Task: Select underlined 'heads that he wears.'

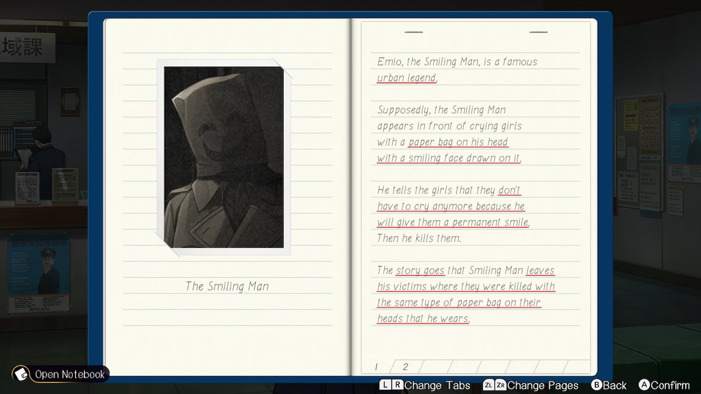Action: (423, 318)
